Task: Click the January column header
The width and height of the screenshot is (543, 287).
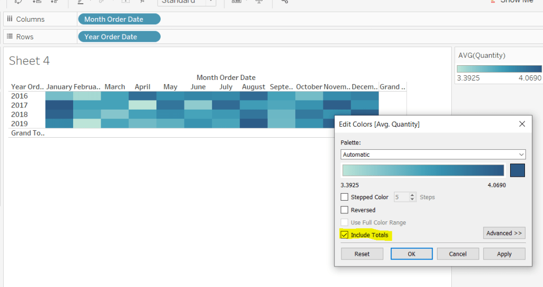Action: click(x=59, y=87)
